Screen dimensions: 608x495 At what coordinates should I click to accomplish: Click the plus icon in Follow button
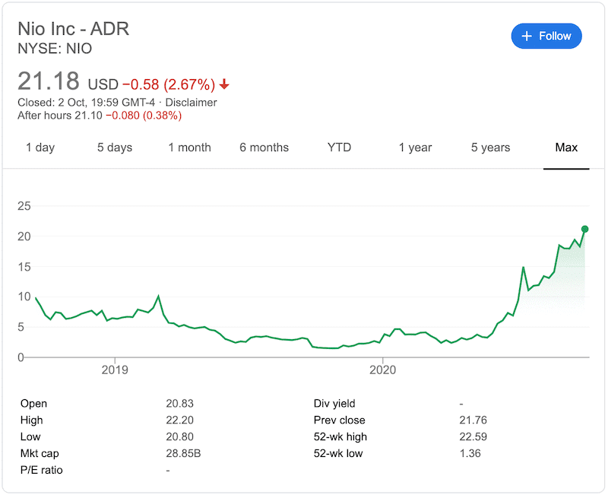tap(526, 36)
